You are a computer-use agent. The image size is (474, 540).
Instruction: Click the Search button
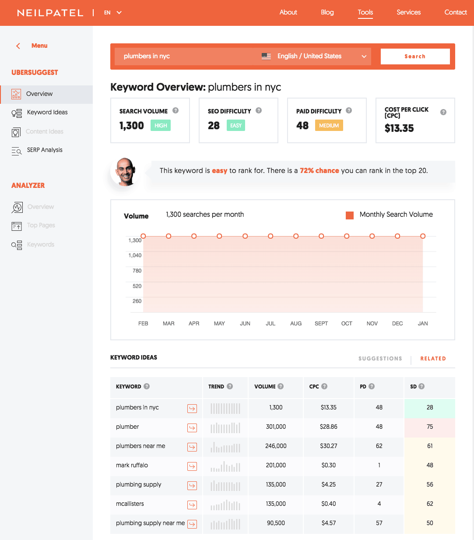click(x=415, y=56)
